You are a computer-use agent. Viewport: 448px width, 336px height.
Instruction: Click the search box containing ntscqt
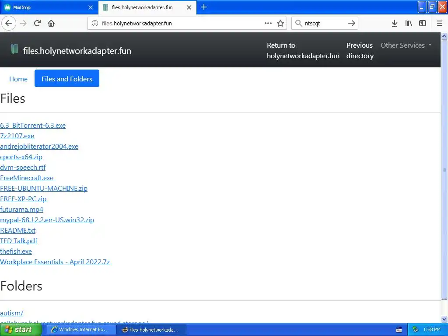pos(324,24)
